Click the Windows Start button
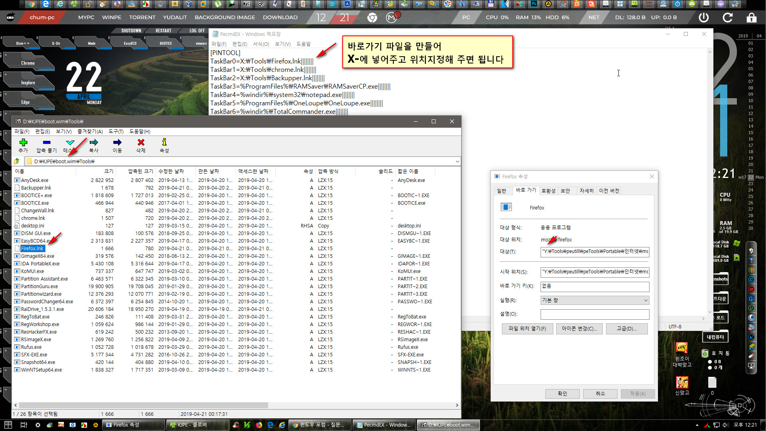 click(8, 425)
